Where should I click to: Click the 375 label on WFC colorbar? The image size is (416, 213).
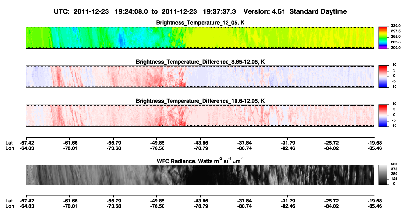point(395,169)
